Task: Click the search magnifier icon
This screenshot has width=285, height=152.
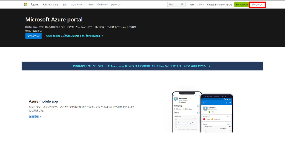Action: click(x=182, y=4)
